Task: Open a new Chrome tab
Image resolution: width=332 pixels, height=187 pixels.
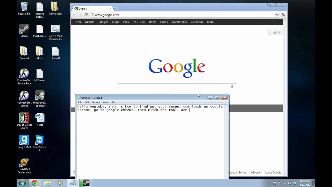Action: [x=116, y=9]
